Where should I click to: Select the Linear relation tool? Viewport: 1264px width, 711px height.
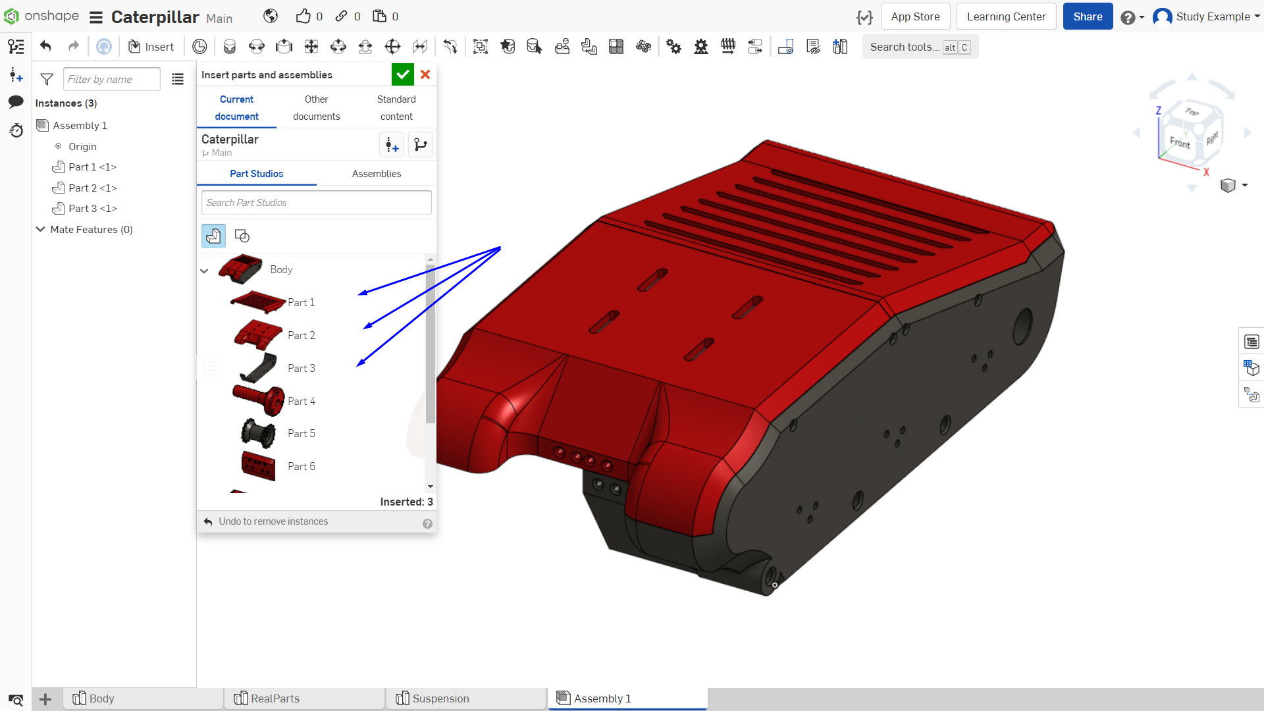pos(755,46)
